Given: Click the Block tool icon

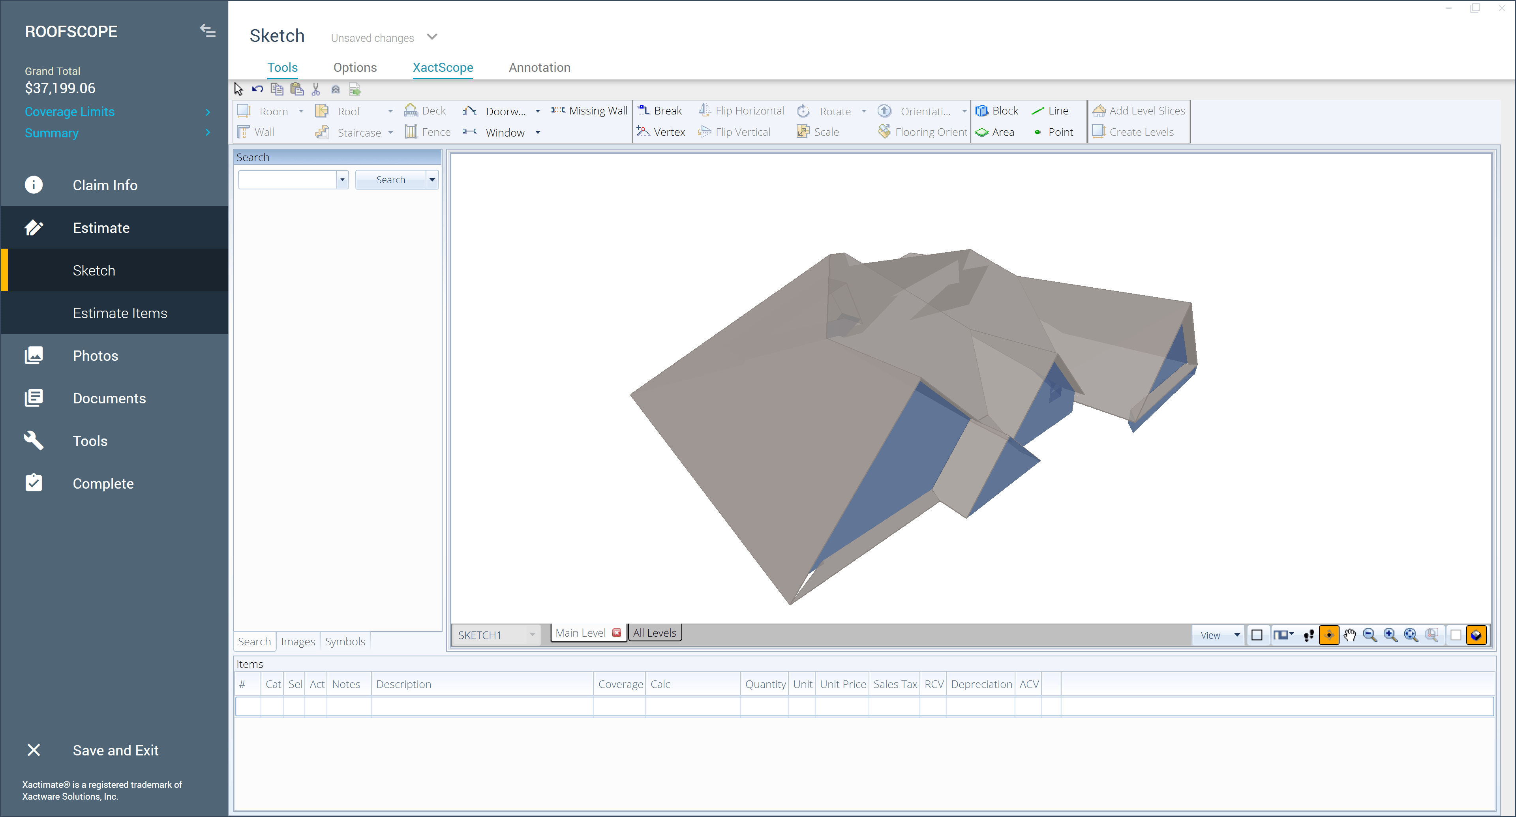Looking at the screenshot, I should click(981, 111).
